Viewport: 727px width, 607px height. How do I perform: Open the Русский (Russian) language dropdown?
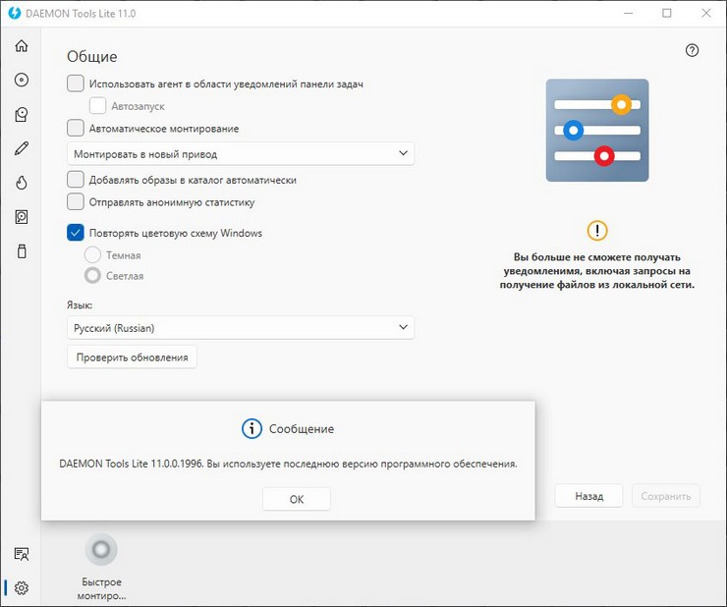(241, 327)
